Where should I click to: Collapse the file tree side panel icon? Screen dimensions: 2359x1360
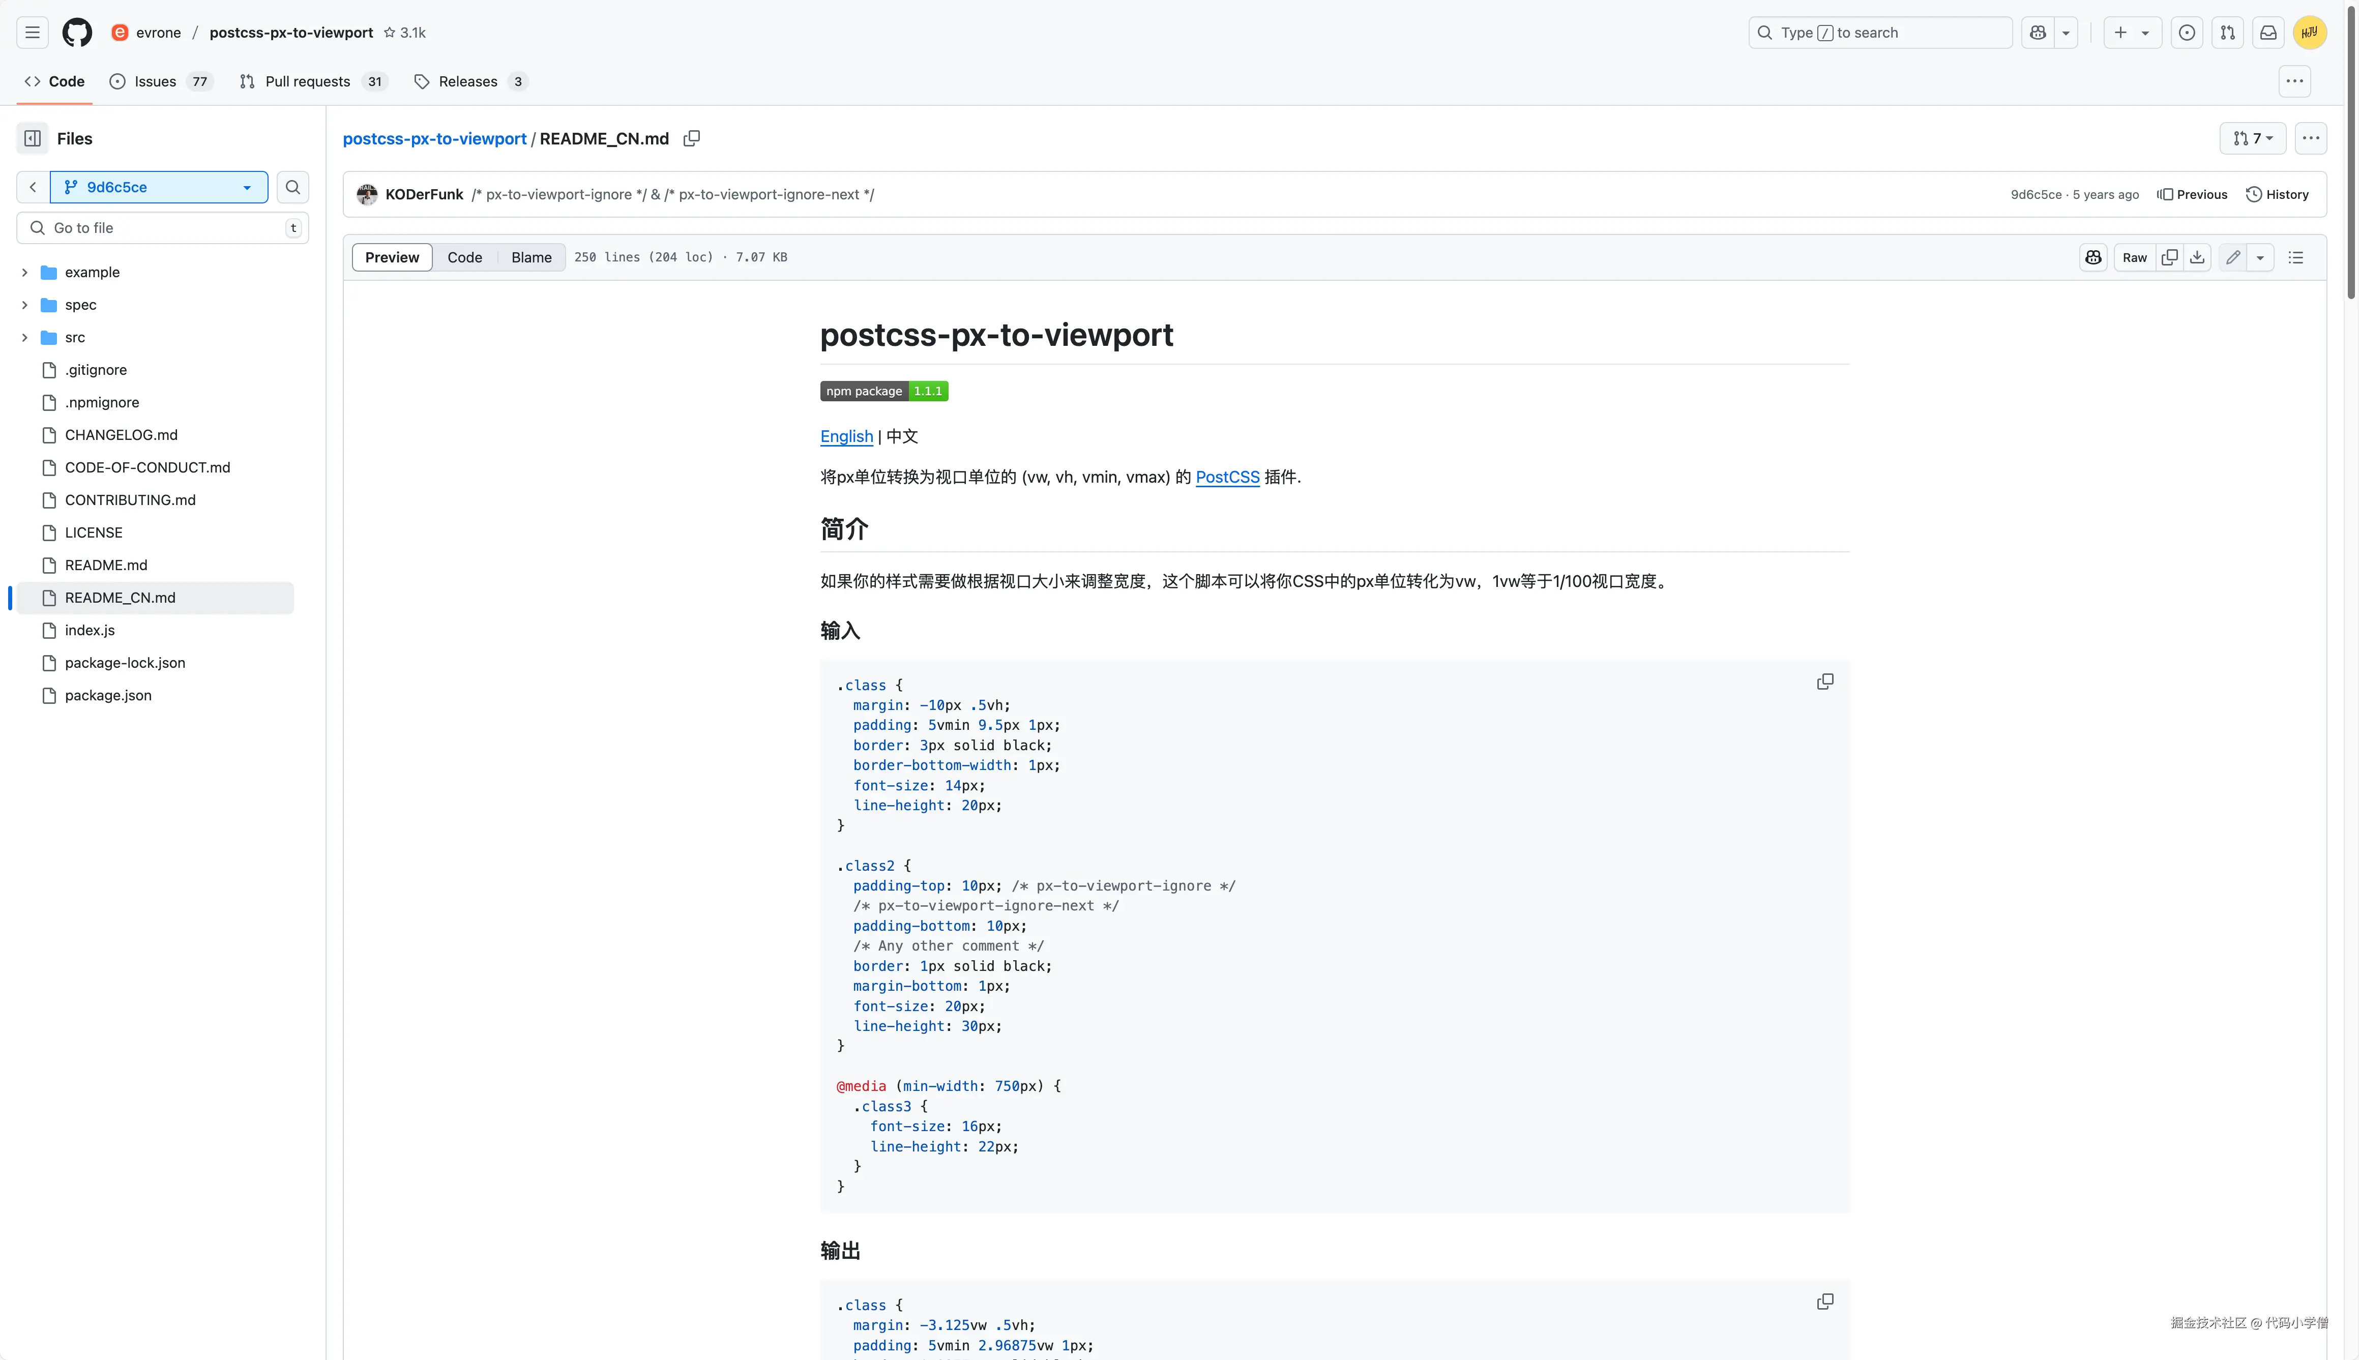[x=33, y=138]
